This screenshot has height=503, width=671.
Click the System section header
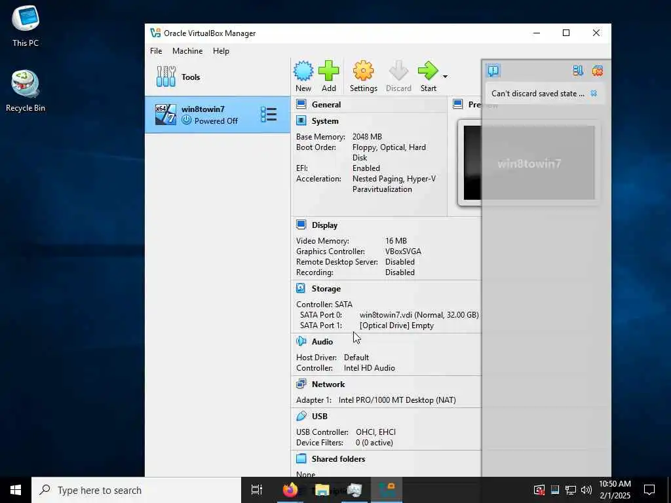[x=325, y=121]
